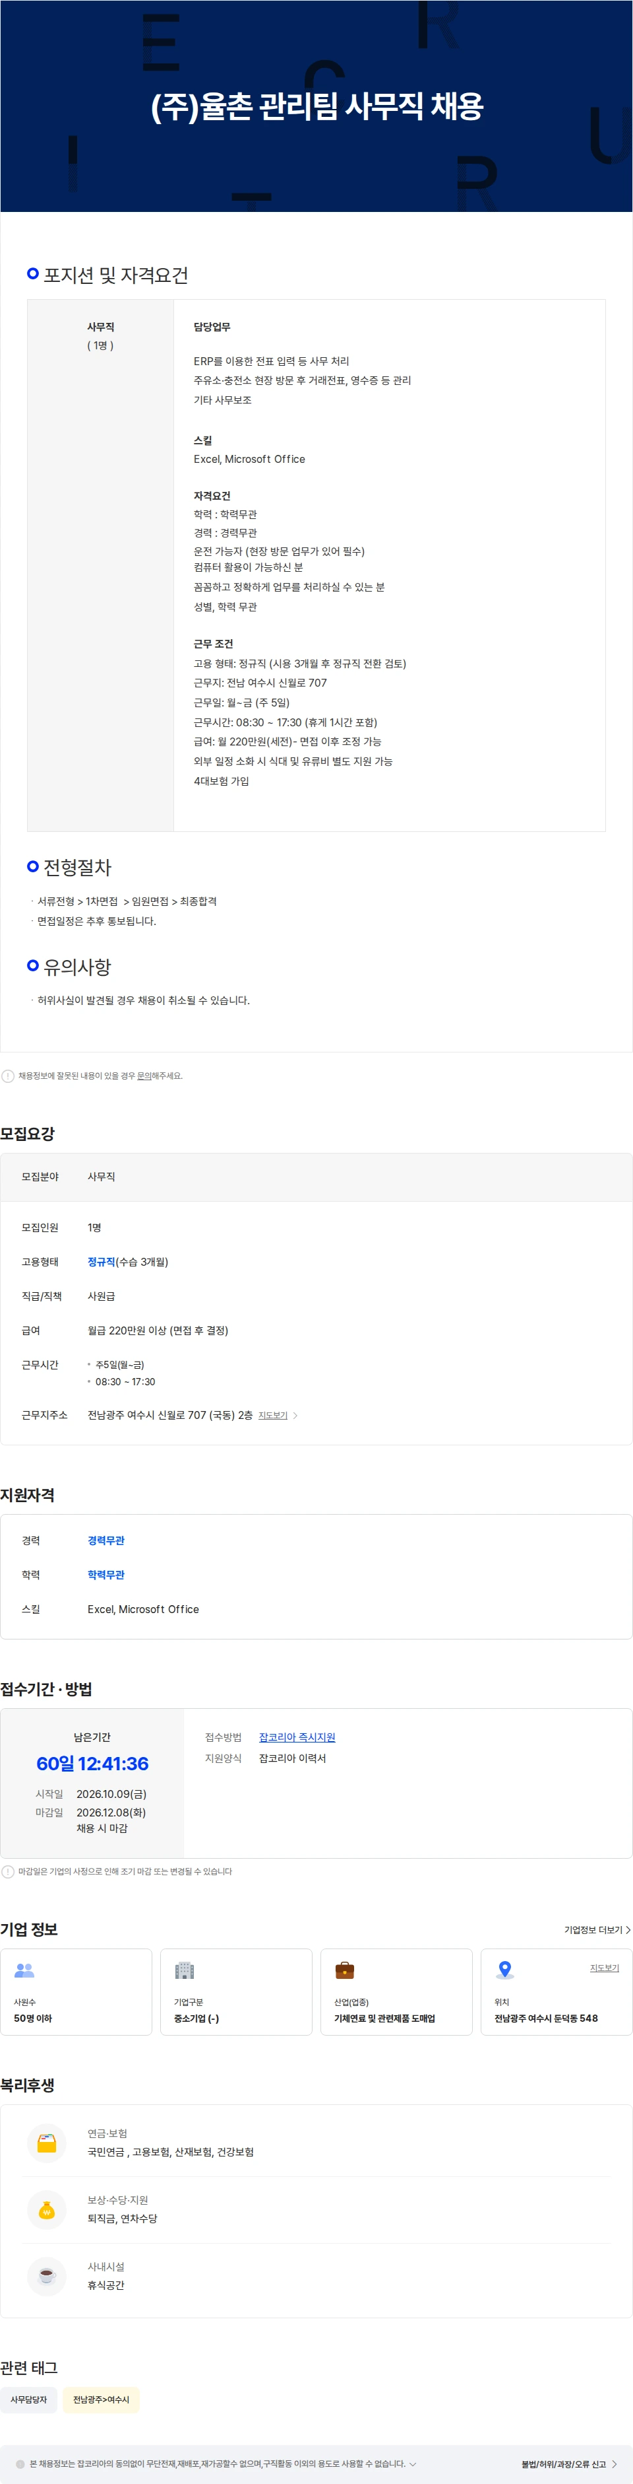Click the banner title (주)율촌 관리팀 사무직 채용

(x=317, y=106)
